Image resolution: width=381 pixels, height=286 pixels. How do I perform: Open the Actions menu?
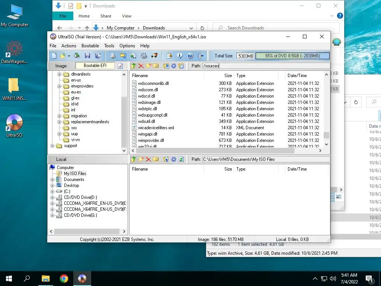click(69, 46)
